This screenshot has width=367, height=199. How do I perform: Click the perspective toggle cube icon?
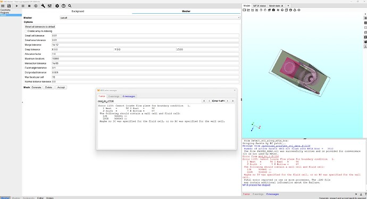click(x=269, y=10)
